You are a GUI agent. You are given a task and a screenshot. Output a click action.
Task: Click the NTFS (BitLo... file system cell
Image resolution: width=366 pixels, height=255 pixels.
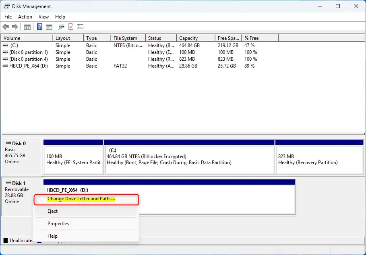pos(128,45)
